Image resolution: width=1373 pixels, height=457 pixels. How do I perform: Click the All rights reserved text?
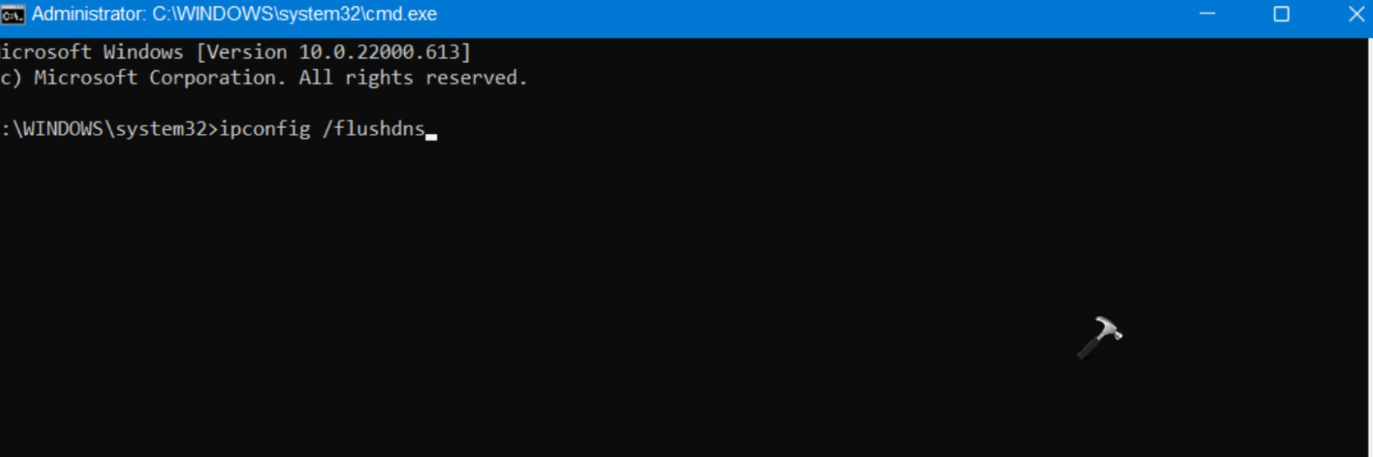[413, 78]
